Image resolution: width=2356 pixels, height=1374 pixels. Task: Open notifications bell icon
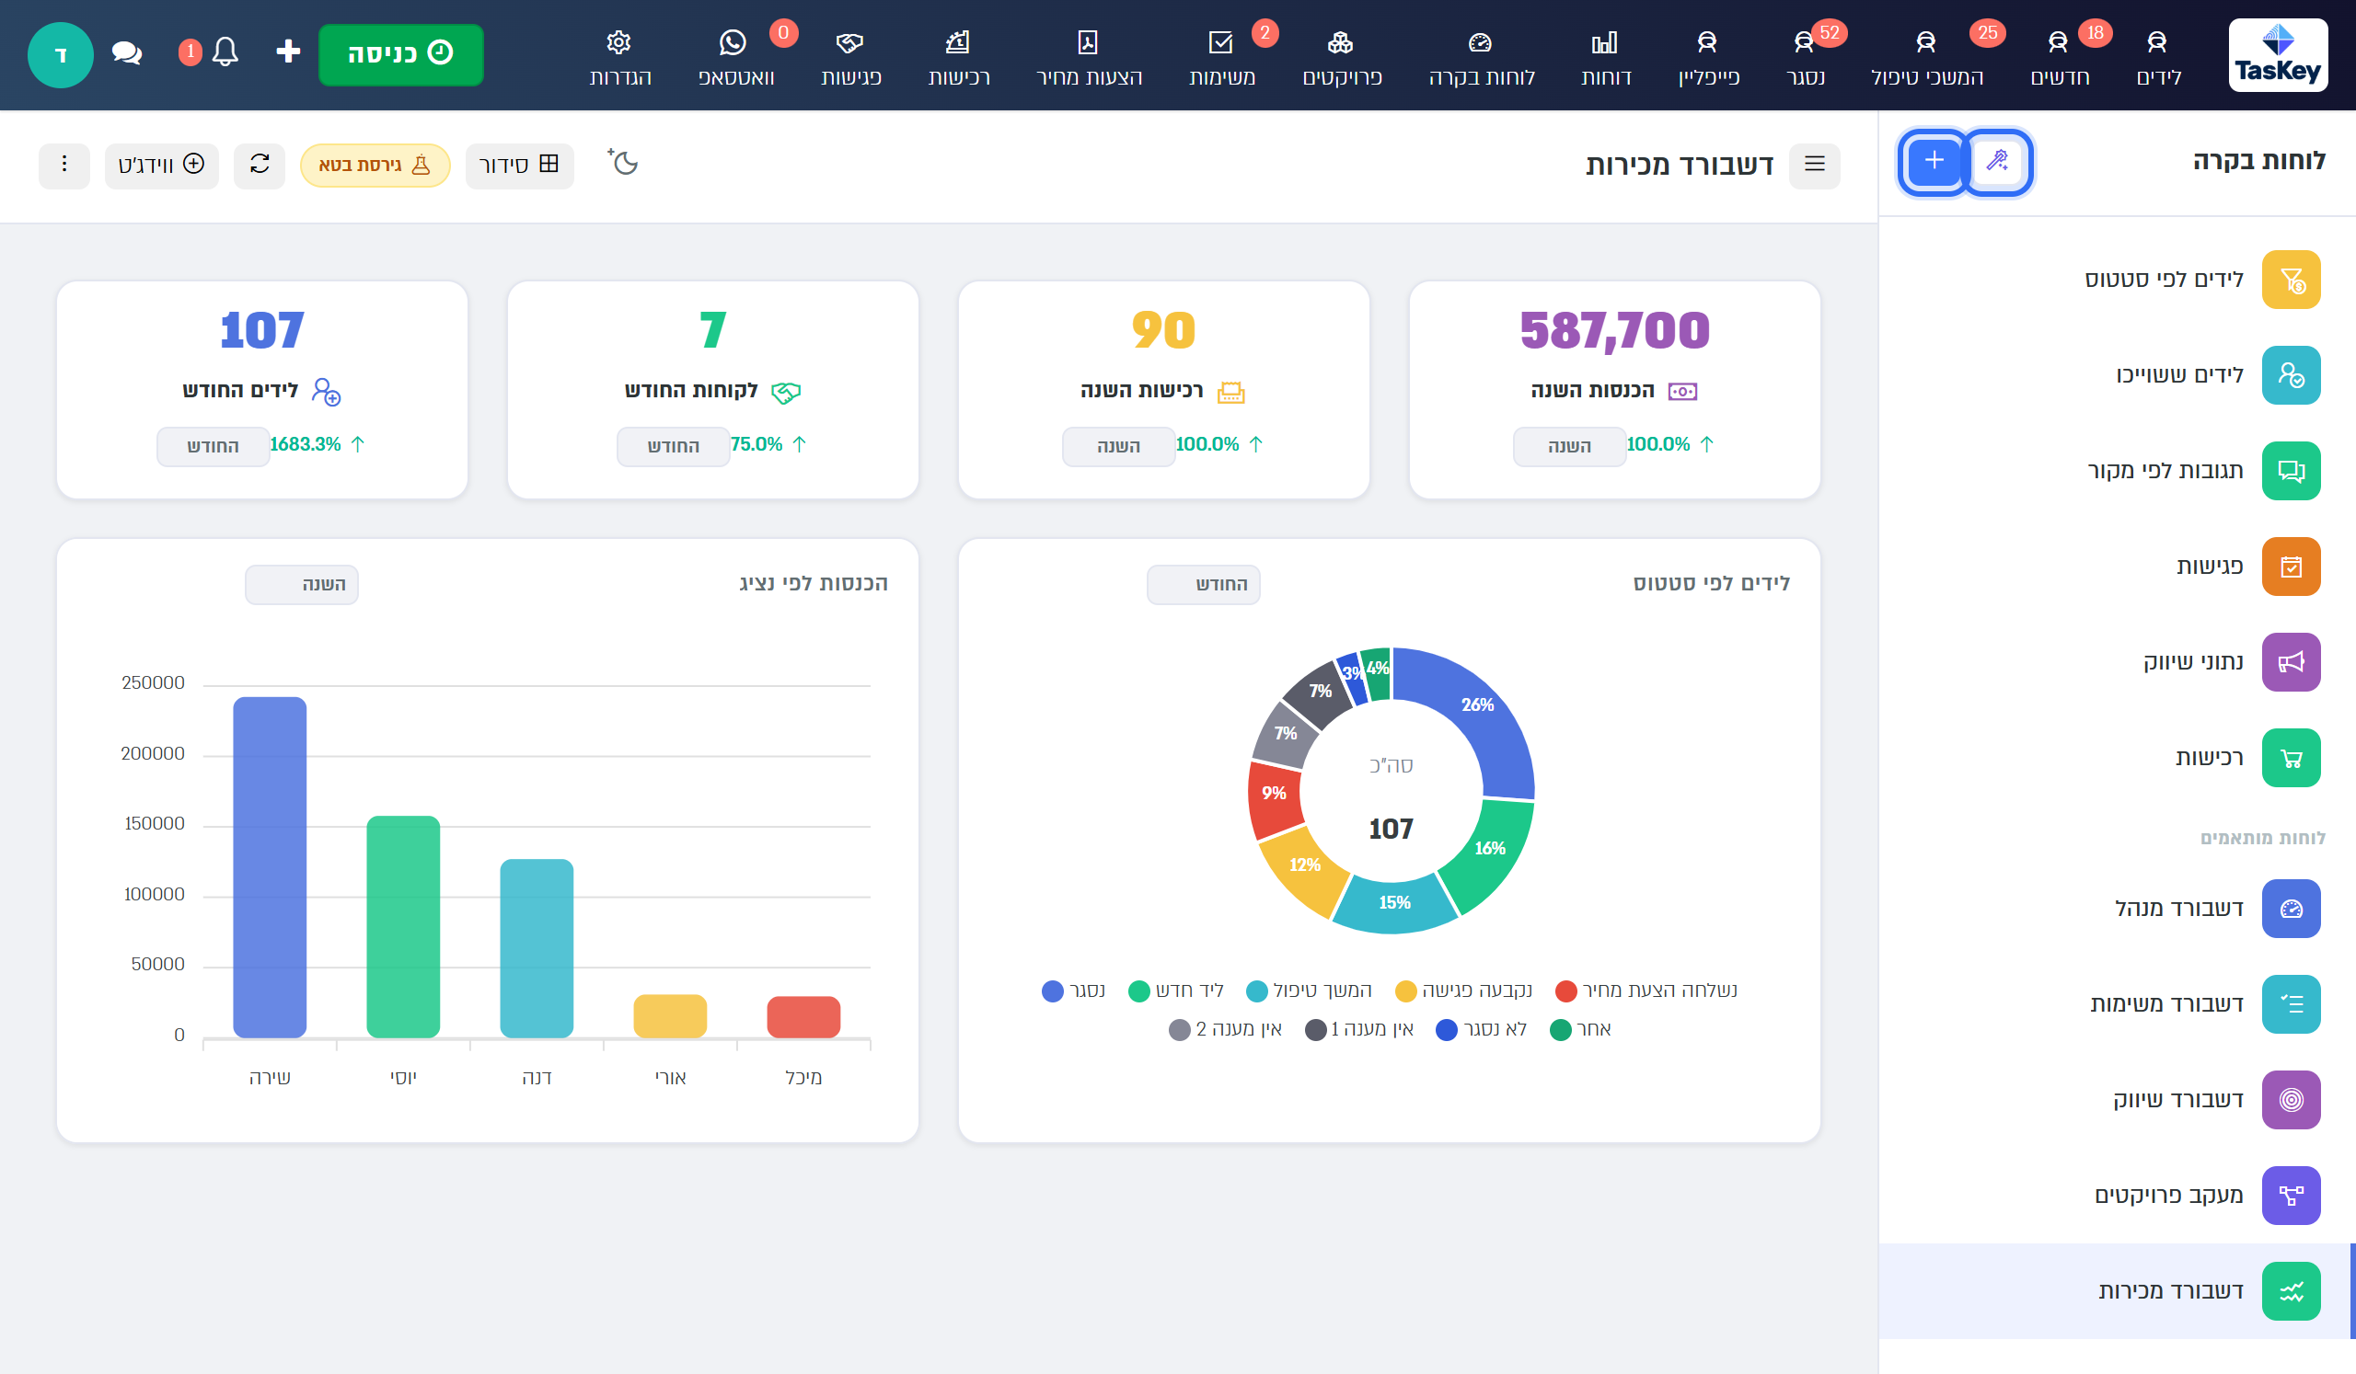click(225, 52)
